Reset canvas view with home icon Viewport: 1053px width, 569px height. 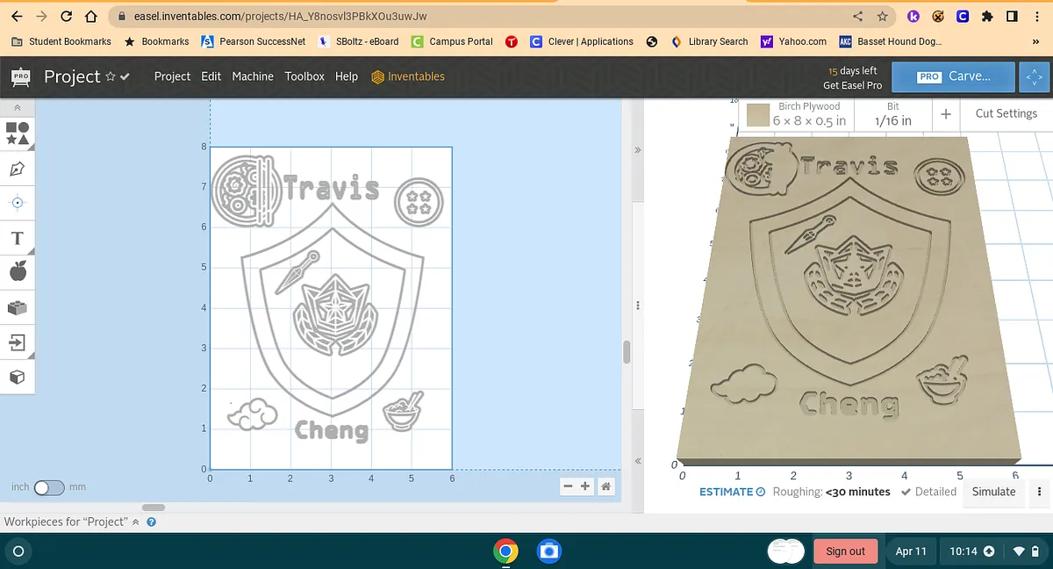tap(605, 486)
